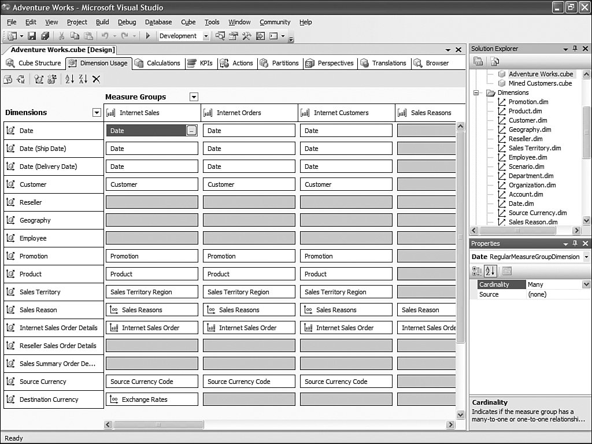Open the Properties object selector dropdown
Image resolution: width=592 pixels, height=444 pixels.
click(586, 257)
